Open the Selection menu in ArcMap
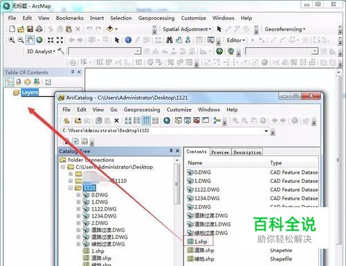346x266 pixels. click(x=121, y=18)
